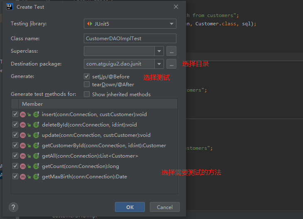Click the implements icon of insert row
303x219 pixels.
point(37,114)
